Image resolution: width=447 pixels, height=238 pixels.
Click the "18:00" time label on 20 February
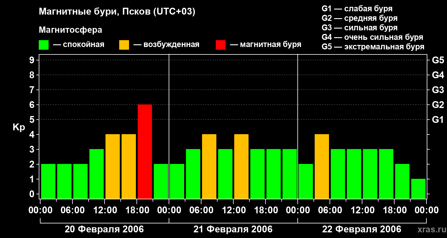pos(137,210)
